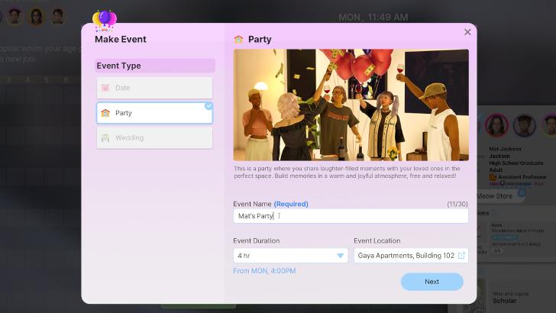Click the Next button
Screen dimensions: 556x313
(432, 282)
